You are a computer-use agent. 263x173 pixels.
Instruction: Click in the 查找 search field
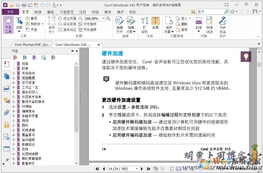[209, 12]
